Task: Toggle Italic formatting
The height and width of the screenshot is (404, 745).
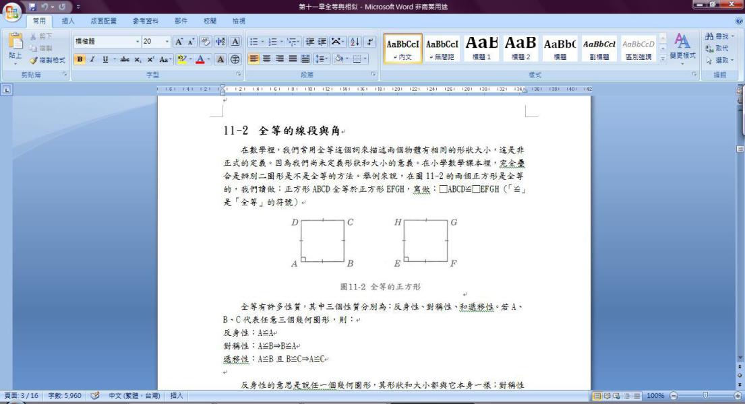Action: tap(92, 59)
